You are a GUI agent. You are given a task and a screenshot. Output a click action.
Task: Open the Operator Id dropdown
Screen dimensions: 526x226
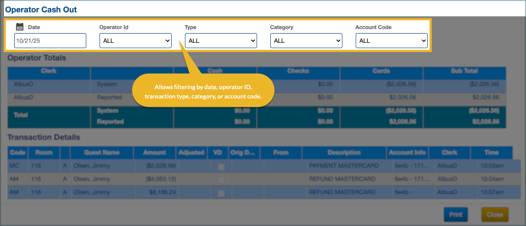click(135, 41)
